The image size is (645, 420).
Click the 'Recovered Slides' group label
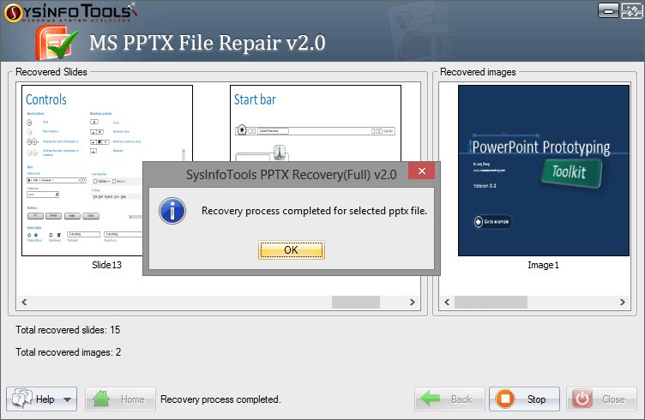(51, 72)
